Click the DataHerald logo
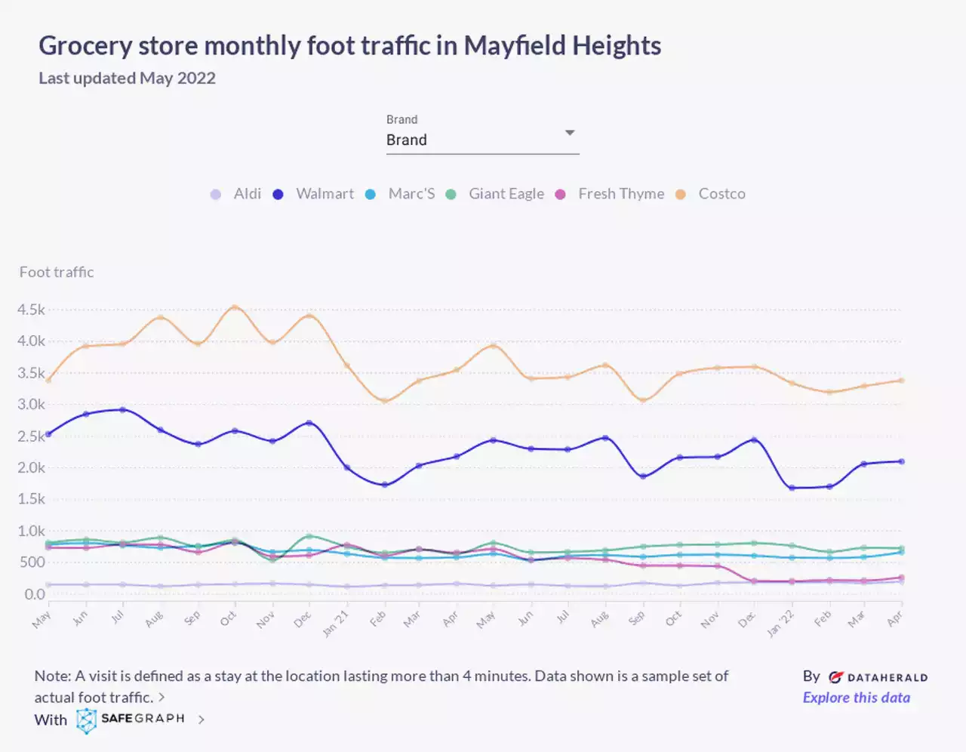Viewport: 966px width, 752px height. click(x=878, y=677)
